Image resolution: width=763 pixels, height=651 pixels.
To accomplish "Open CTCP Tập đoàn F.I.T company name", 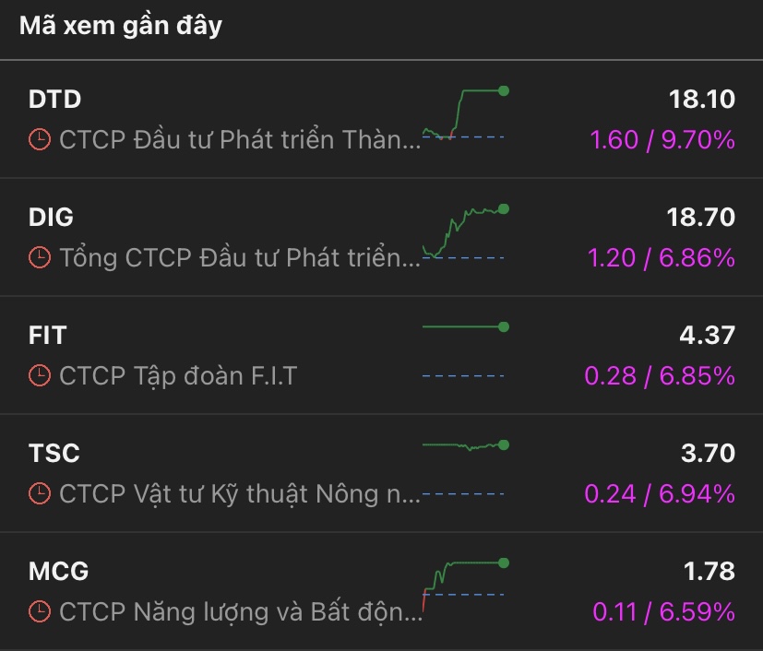I will [178, 376].
